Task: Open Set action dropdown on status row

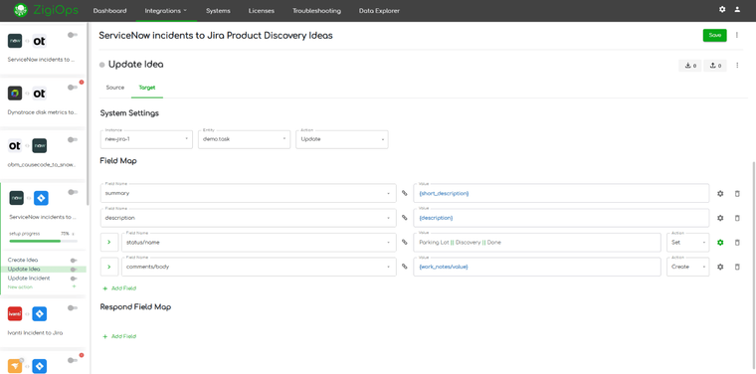Action: [x=688, y=243]
